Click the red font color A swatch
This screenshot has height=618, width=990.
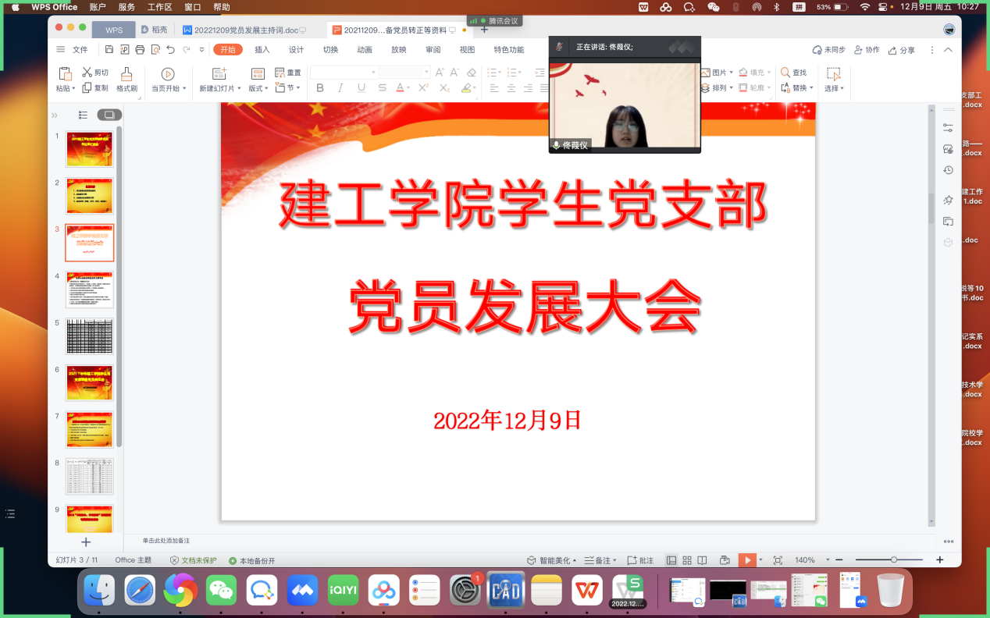point(399,88)
